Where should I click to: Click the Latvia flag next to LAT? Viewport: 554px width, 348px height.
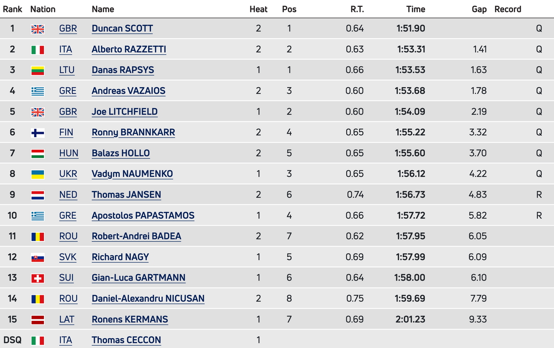coord(38,319)
